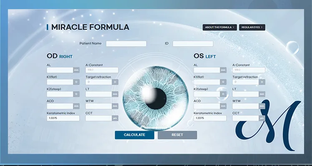The image size is (312, 166).
Task: Open the About the Formula page
Action: [220, 27]
